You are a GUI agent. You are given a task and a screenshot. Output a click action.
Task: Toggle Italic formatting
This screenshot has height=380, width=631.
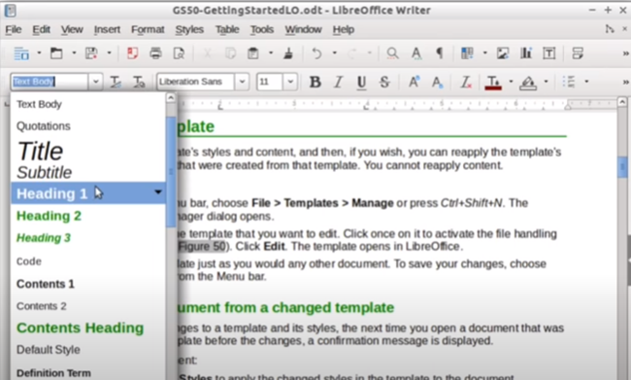pos(338,83)
